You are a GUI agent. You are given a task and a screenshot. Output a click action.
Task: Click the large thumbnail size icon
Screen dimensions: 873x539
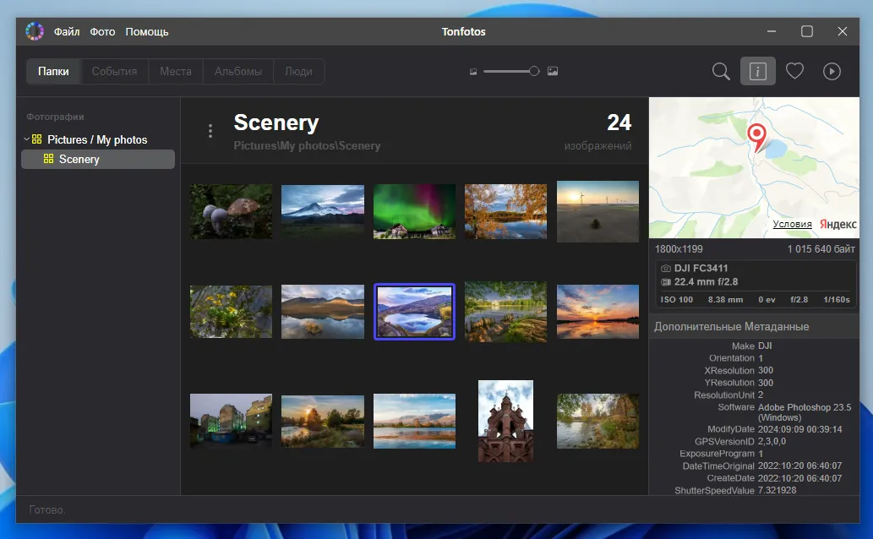(553, 72)
